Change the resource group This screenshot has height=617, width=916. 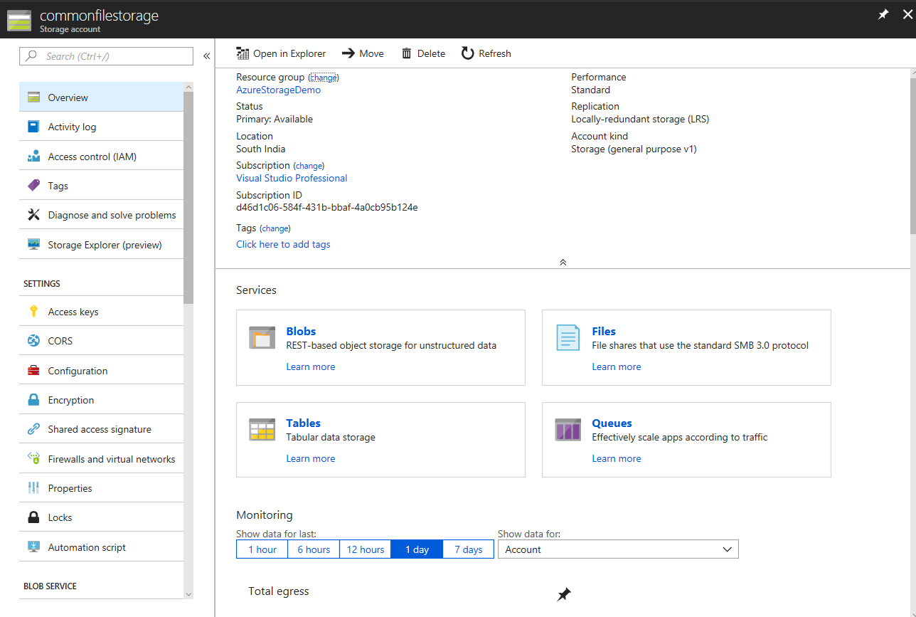point(324,78)
